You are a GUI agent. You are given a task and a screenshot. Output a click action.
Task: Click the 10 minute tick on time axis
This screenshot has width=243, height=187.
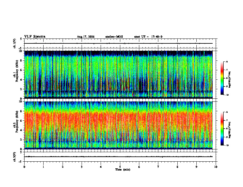[216, 167]
